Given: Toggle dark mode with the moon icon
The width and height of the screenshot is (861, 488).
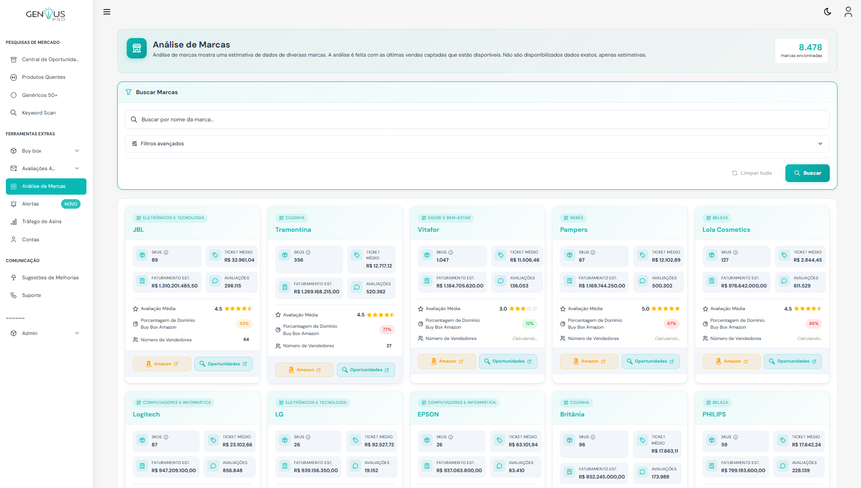Looking at the screenshot, I should tap(828, 12).
